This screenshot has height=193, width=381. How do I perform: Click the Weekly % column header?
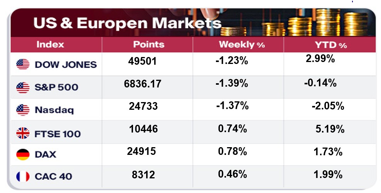[242, 45]
